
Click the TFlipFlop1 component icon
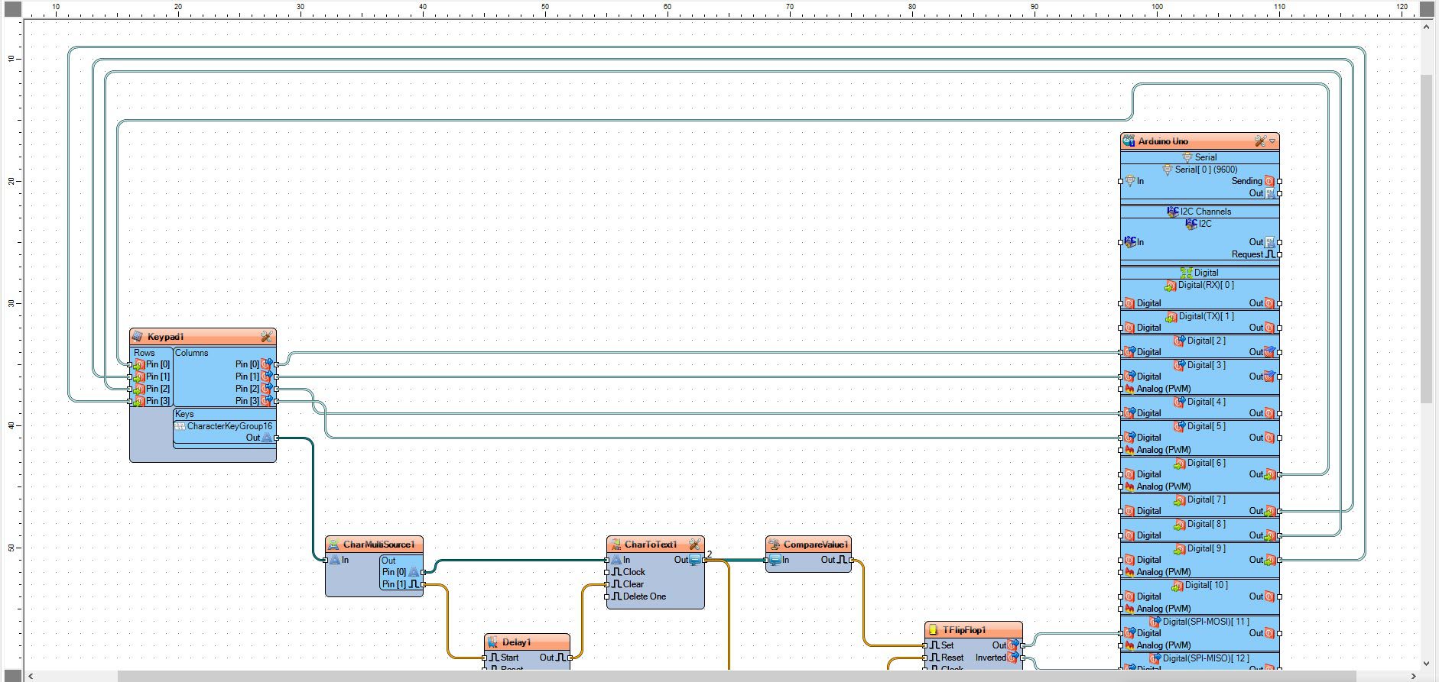coord(933,630)
